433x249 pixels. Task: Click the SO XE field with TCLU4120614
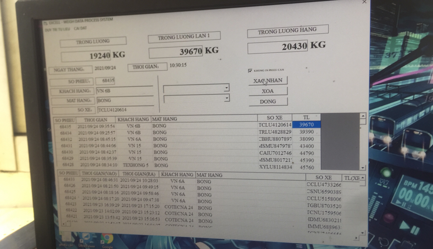point(125,110)
